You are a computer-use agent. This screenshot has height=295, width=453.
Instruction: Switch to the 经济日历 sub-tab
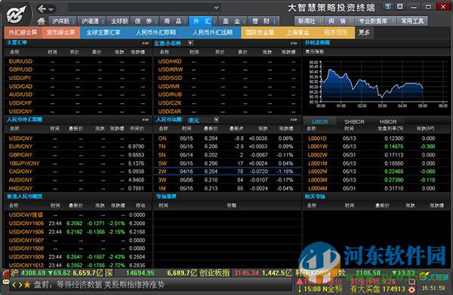335,32
